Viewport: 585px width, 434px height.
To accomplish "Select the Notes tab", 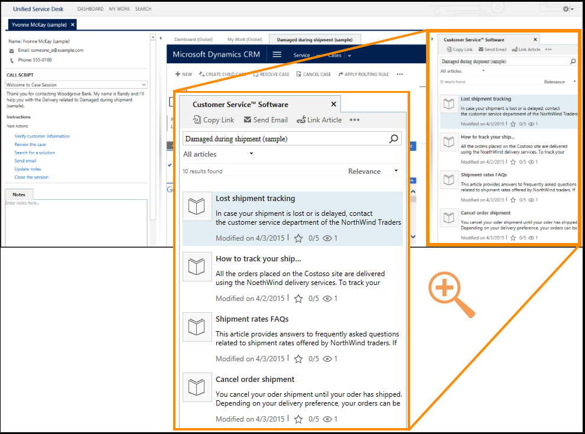I will 19,195.
